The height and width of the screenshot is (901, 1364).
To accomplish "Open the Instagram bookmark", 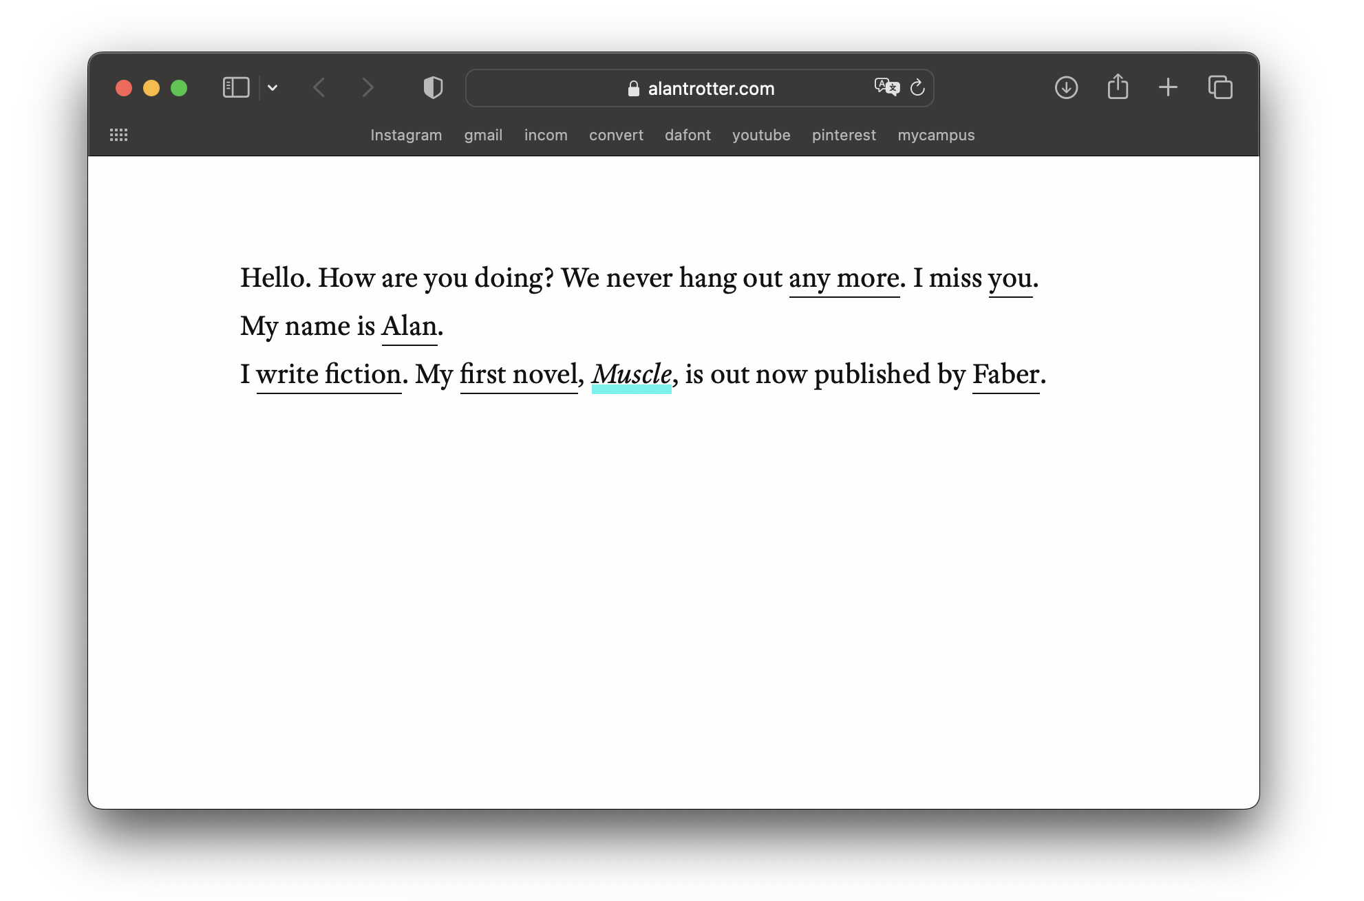I will [406, 135].
